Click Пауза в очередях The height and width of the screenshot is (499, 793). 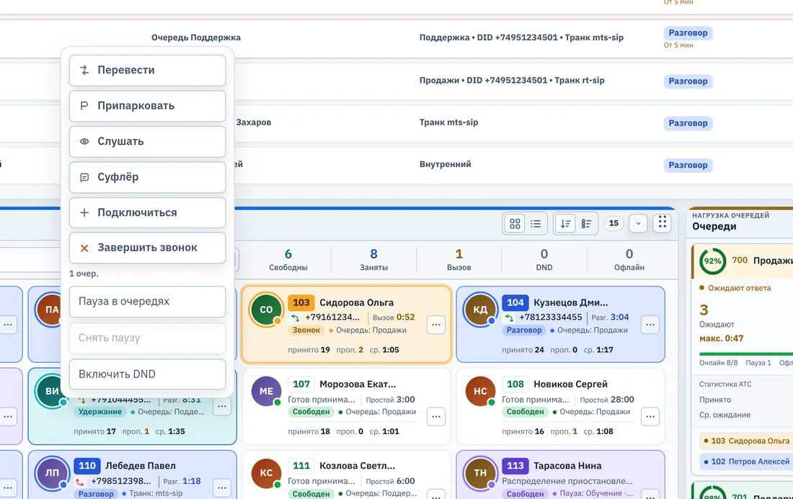coord(147,302)
